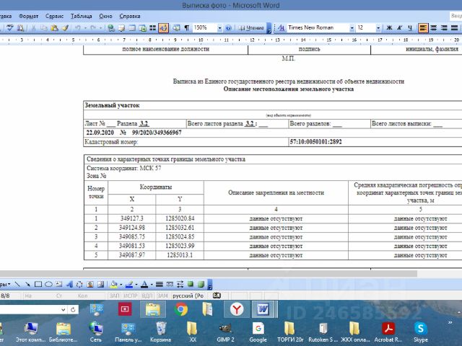Open fill color dropdown arrow
The image size is (462, 346).
pos(121,285)
